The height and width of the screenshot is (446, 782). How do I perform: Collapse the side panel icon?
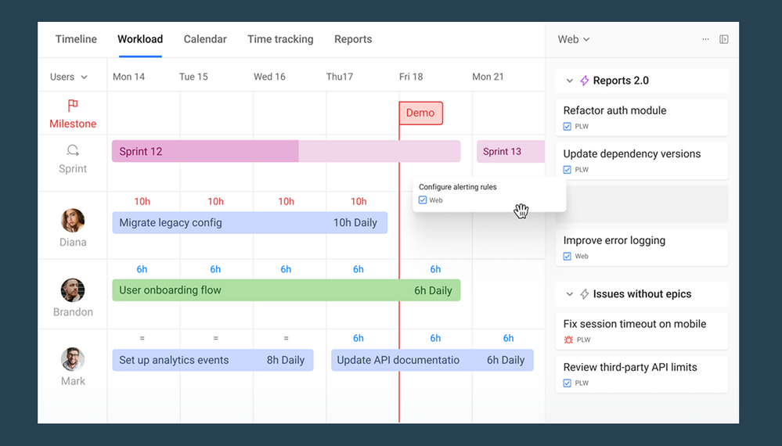point(723,39)
